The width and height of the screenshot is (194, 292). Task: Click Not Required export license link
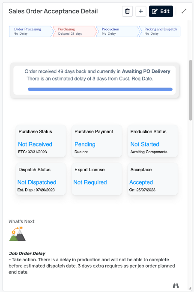coord(90,182)
